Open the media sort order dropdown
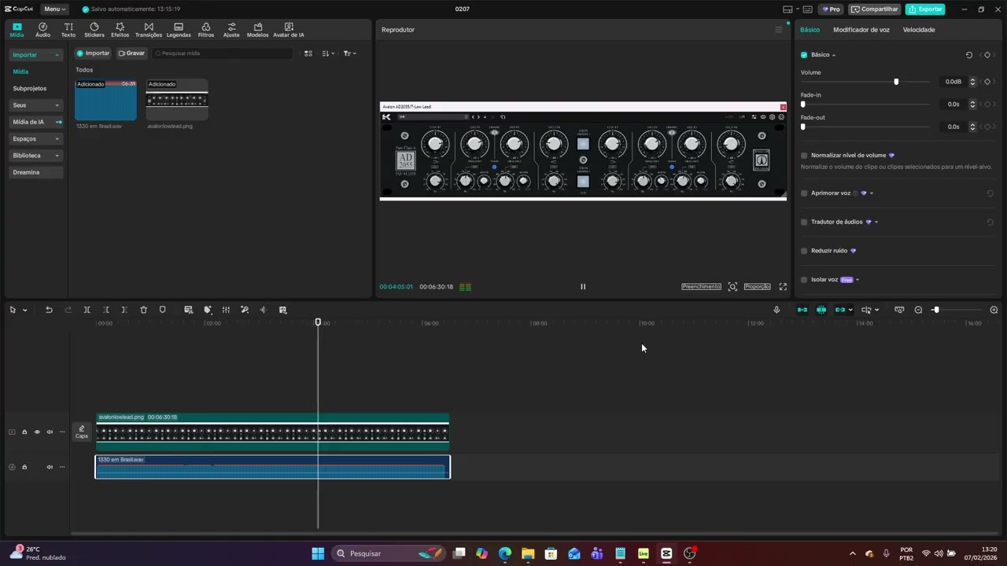 (x=329, y=53)
